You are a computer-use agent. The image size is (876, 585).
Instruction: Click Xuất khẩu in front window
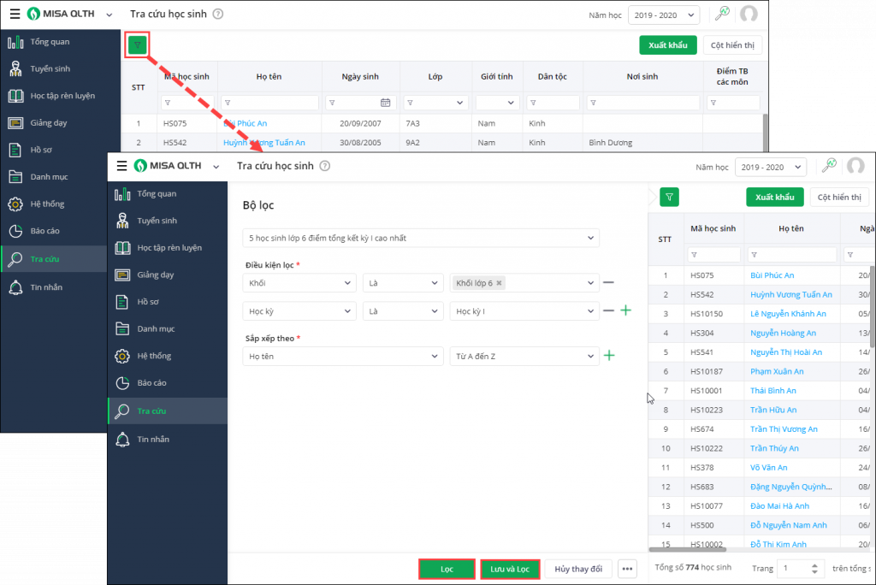(x=774, y=198)
